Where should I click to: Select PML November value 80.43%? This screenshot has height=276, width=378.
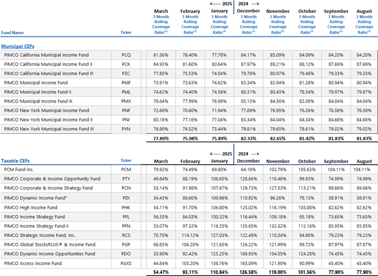click(278, 92)
